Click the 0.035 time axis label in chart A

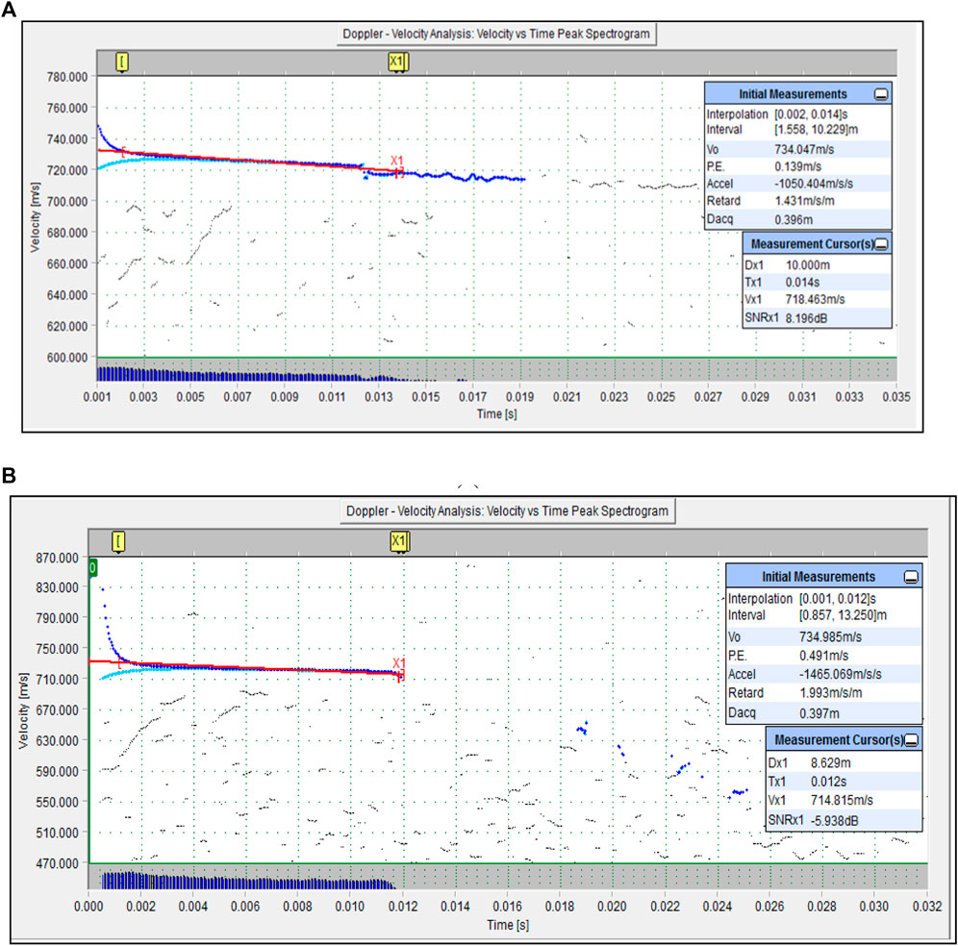pyautogui.click(x=896, y=397)
